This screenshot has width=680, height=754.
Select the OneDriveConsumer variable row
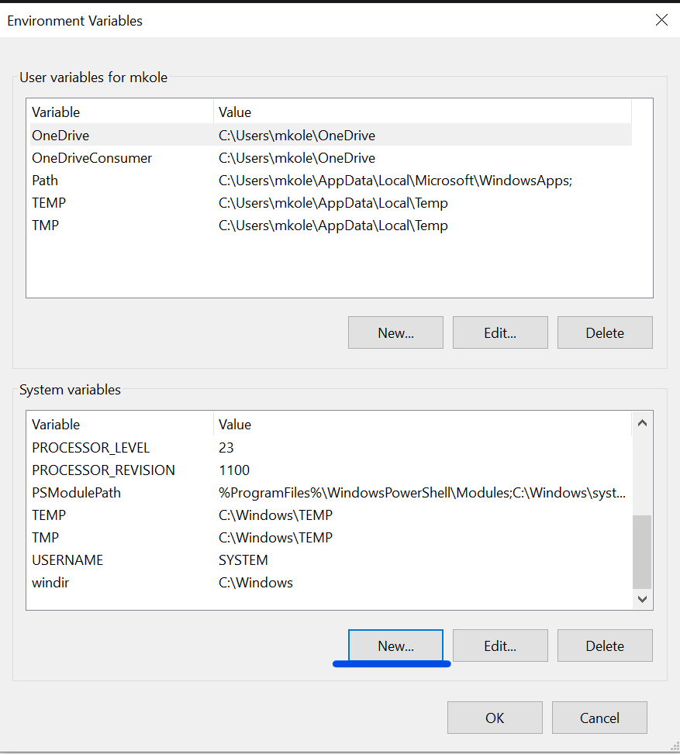point(91,158)
